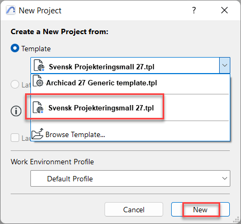The height and width of the screenshot is (224, 241).
Task: Click the Archicad logo icon in title bar
Action: pos(11,10)
